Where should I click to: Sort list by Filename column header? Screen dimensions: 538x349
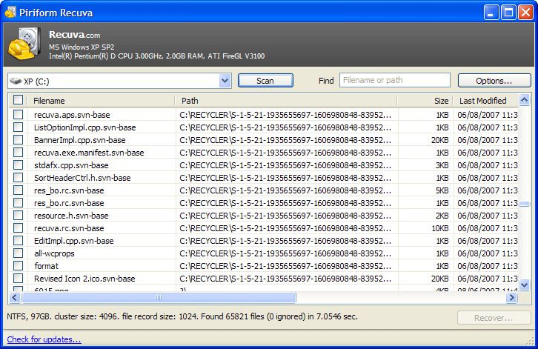point(102,101)
